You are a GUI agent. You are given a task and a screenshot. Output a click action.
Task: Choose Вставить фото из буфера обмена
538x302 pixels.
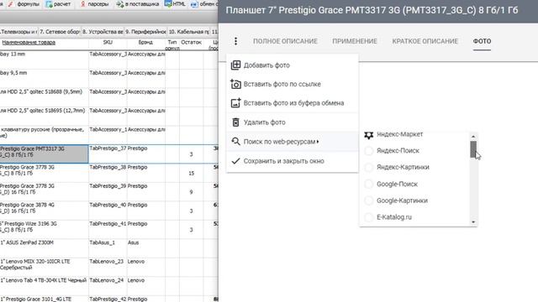tap(293, 103)
